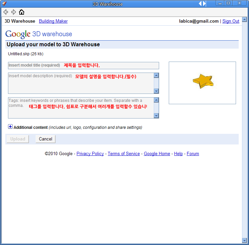249x245 pixels.
Task: Go forward with the right arrow icon
Action: (x=14, y=12)
